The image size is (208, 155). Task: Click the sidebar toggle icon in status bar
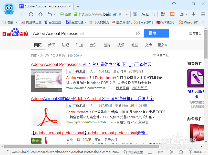pyautogui.click(x=5, y=152)
